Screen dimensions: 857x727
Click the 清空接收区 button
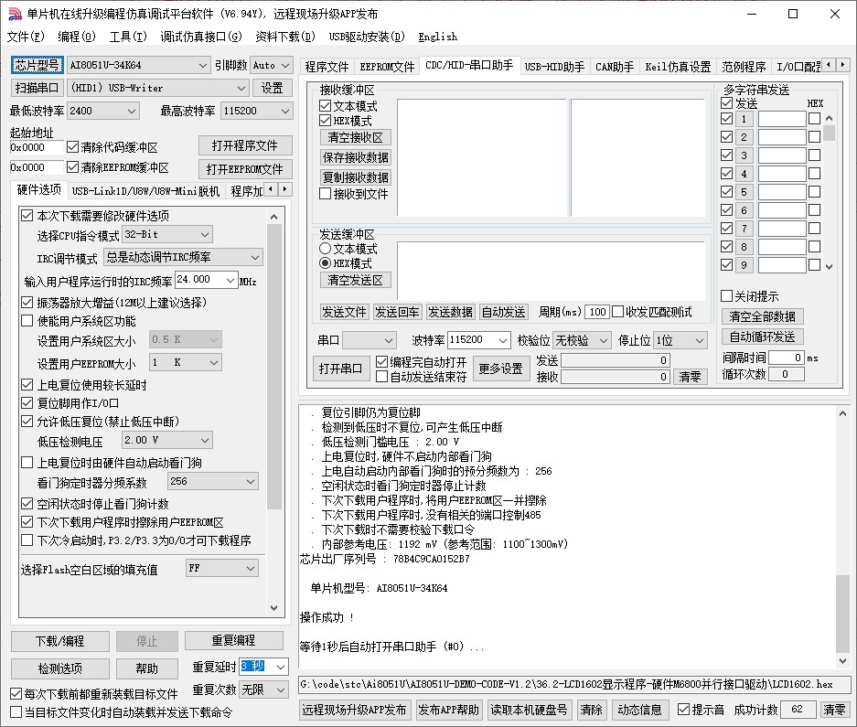(355, 137)
